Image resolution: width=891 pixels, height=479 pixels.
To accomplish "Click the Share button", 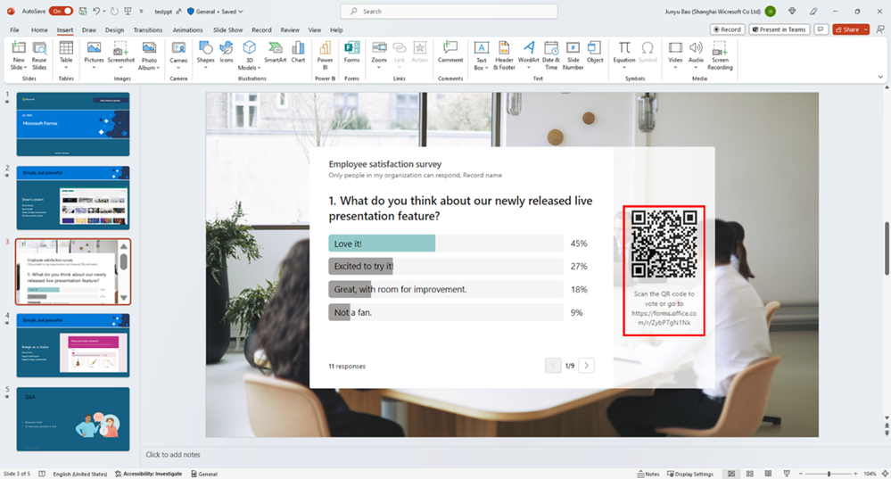I will [x=847, y=29].
